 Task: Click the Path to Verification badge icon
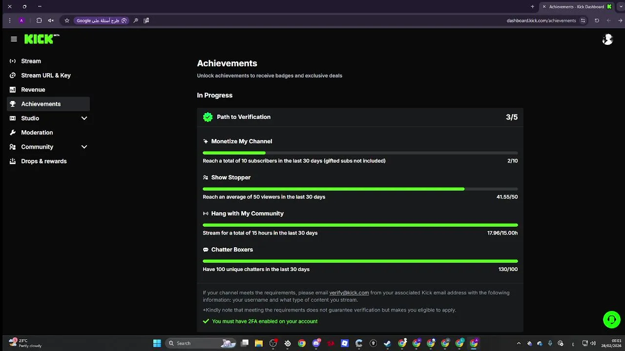(208, 117)
